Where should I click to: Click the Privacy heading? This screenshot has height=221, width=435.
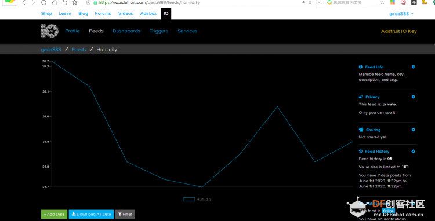pos(372,97)
